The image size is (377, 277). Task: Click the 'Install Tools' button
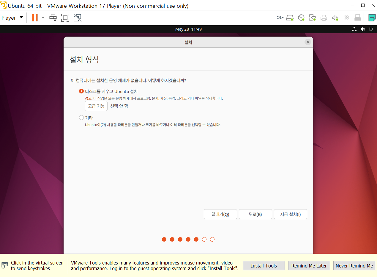point(264,266)
